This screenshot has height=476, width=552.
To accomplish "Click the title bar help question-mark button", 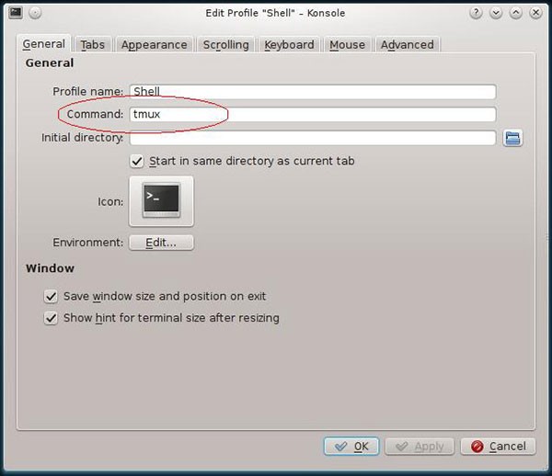I will tap(477, 13).
